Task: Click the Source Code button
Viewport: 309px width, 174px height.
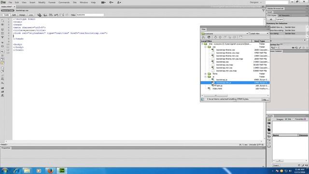Action: pyautogui.click(x=8, y=11)
